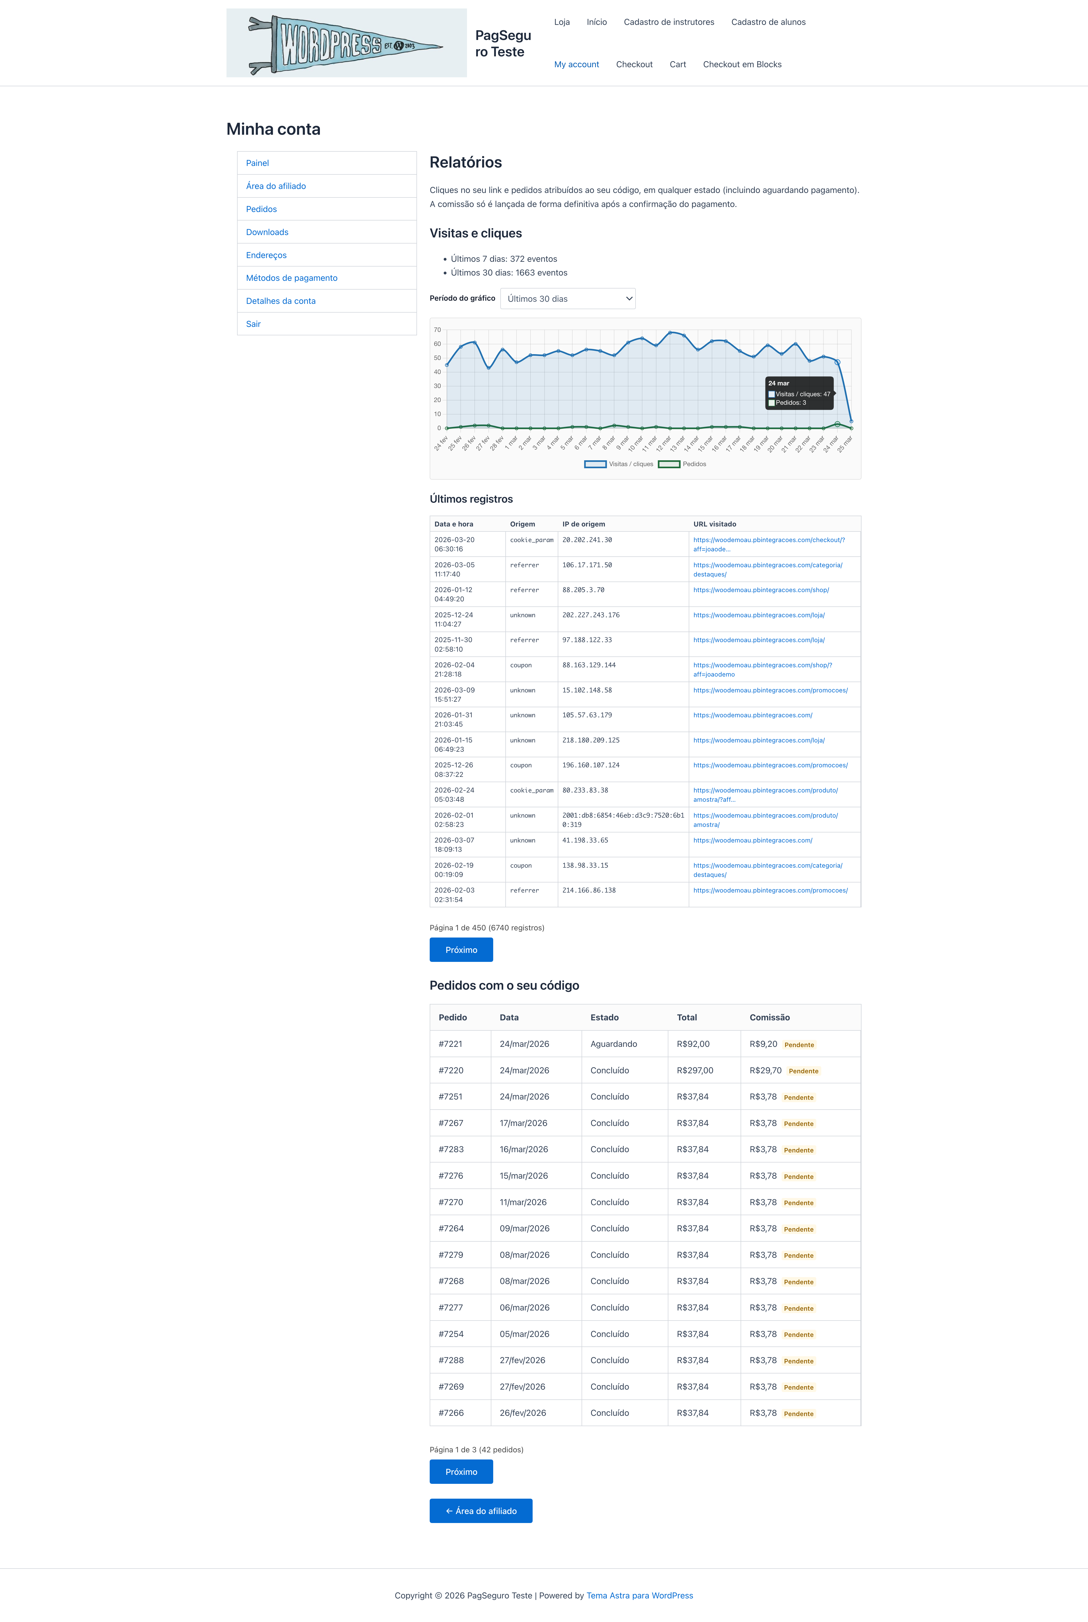Open the Loja menu item
The image size is (1088, 1622).
pos(562,22)
